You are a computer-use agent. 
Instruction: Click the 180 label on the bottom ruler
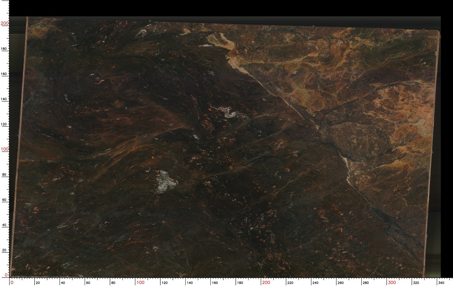[x=240, y=282]
